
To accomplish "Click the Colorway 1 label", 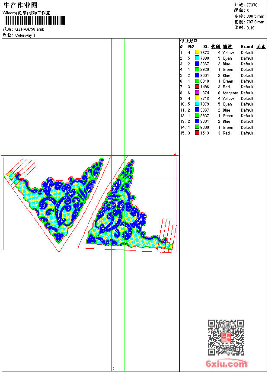I will coord(25,35).
